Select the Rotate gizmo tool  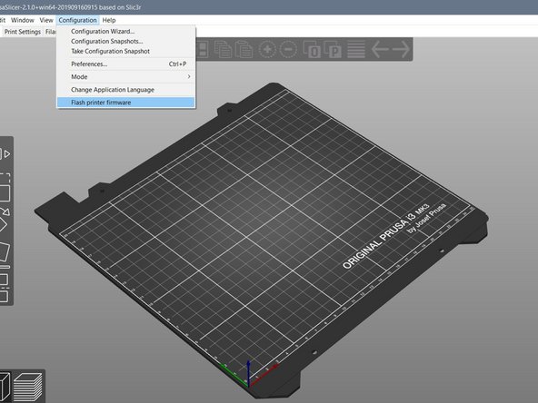pos(5,220)
